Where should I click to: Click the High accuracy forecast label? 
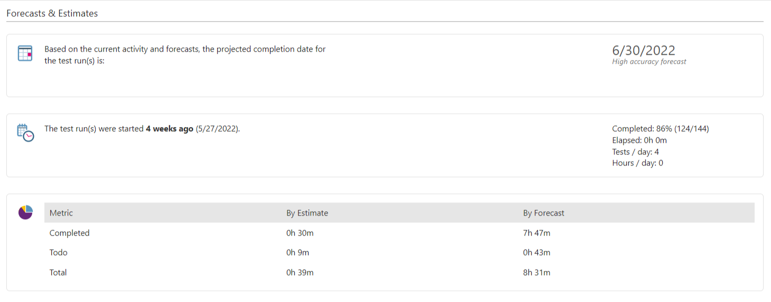click(x=649, y=62)
